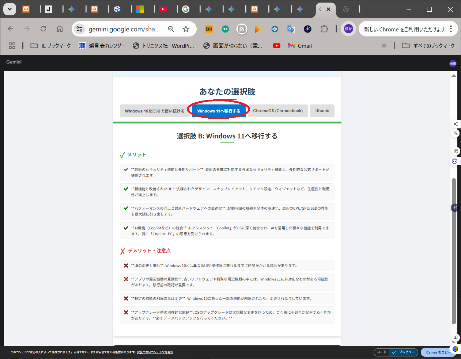461x359 pixels.
Task: Open the IE ブックマーク folder
Action: 51,46
